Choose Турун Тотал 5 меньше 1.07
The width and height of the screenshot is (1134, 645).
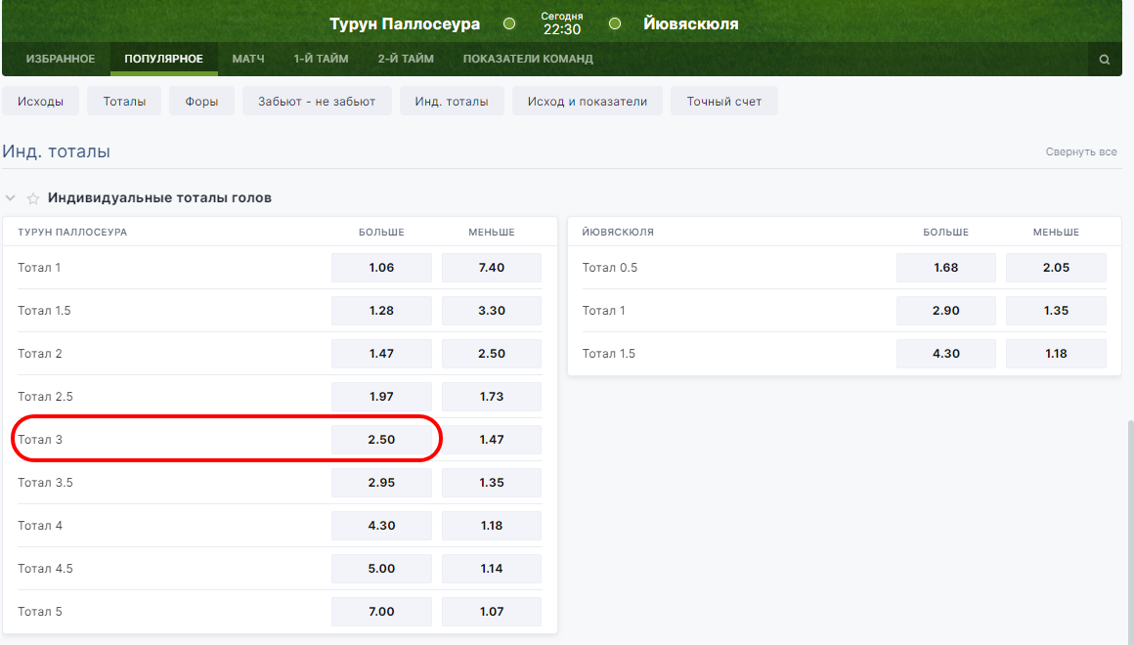[492, 612]
